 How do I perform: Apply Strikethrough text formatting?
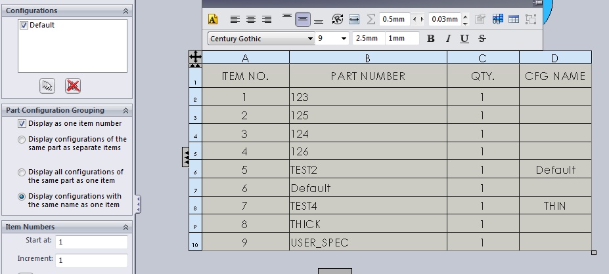pyautogui.click(x=482, y=39)
